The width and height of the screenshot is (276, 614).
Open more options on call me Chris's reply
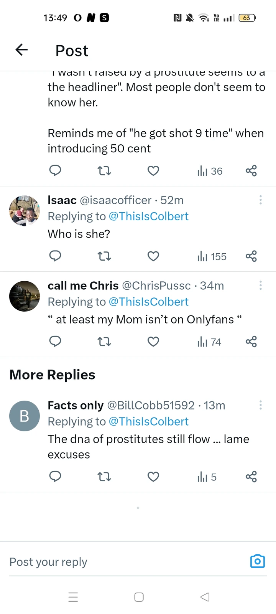pos(260,286)
